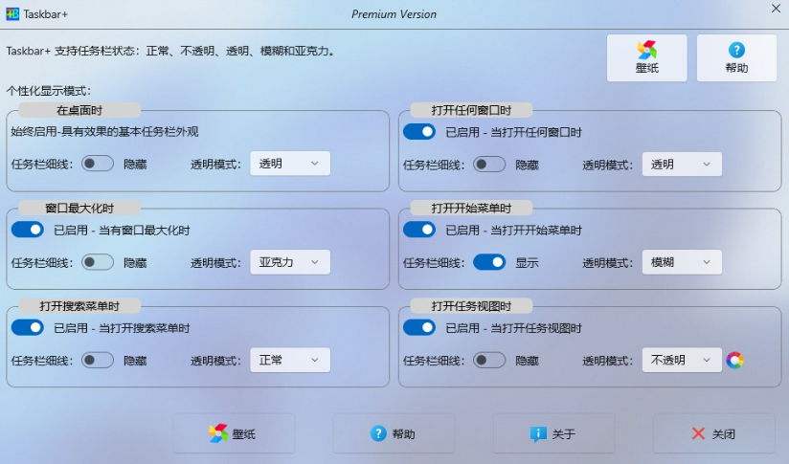Close the Taskbar+ window with top-right X
The image size is (789, 464).
(x=776, y=9)
